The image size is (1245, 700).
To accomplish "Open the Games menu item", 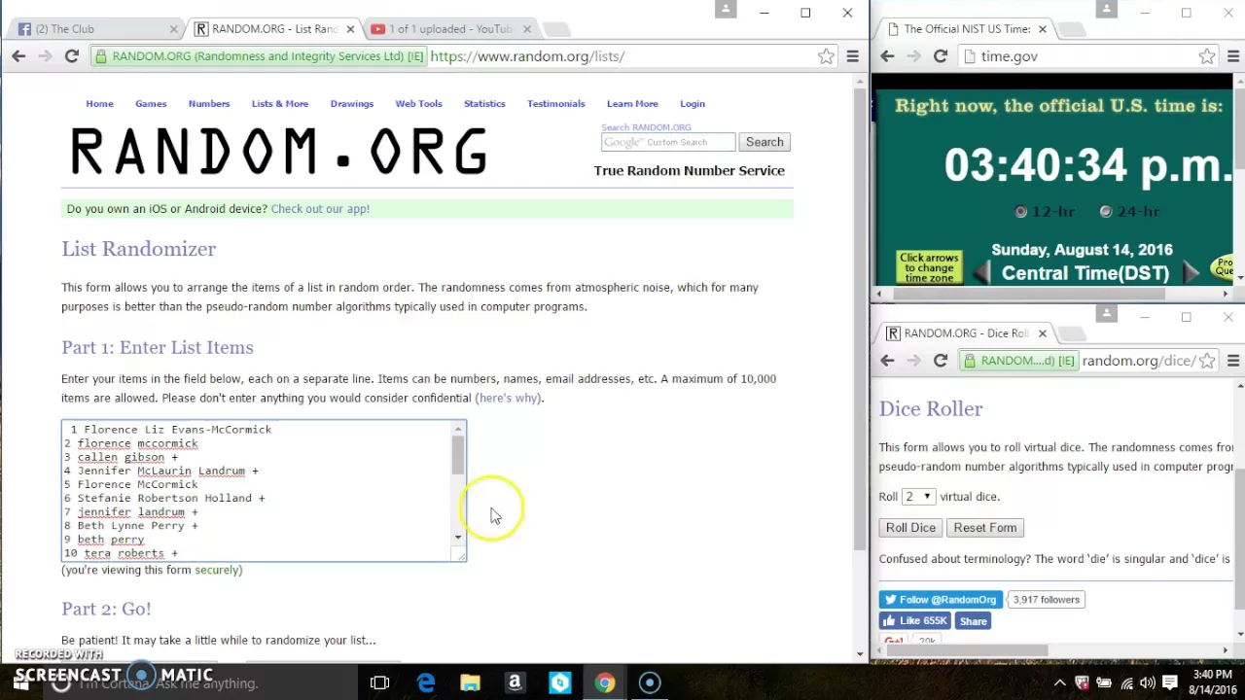I will click(x=151, y=103).
